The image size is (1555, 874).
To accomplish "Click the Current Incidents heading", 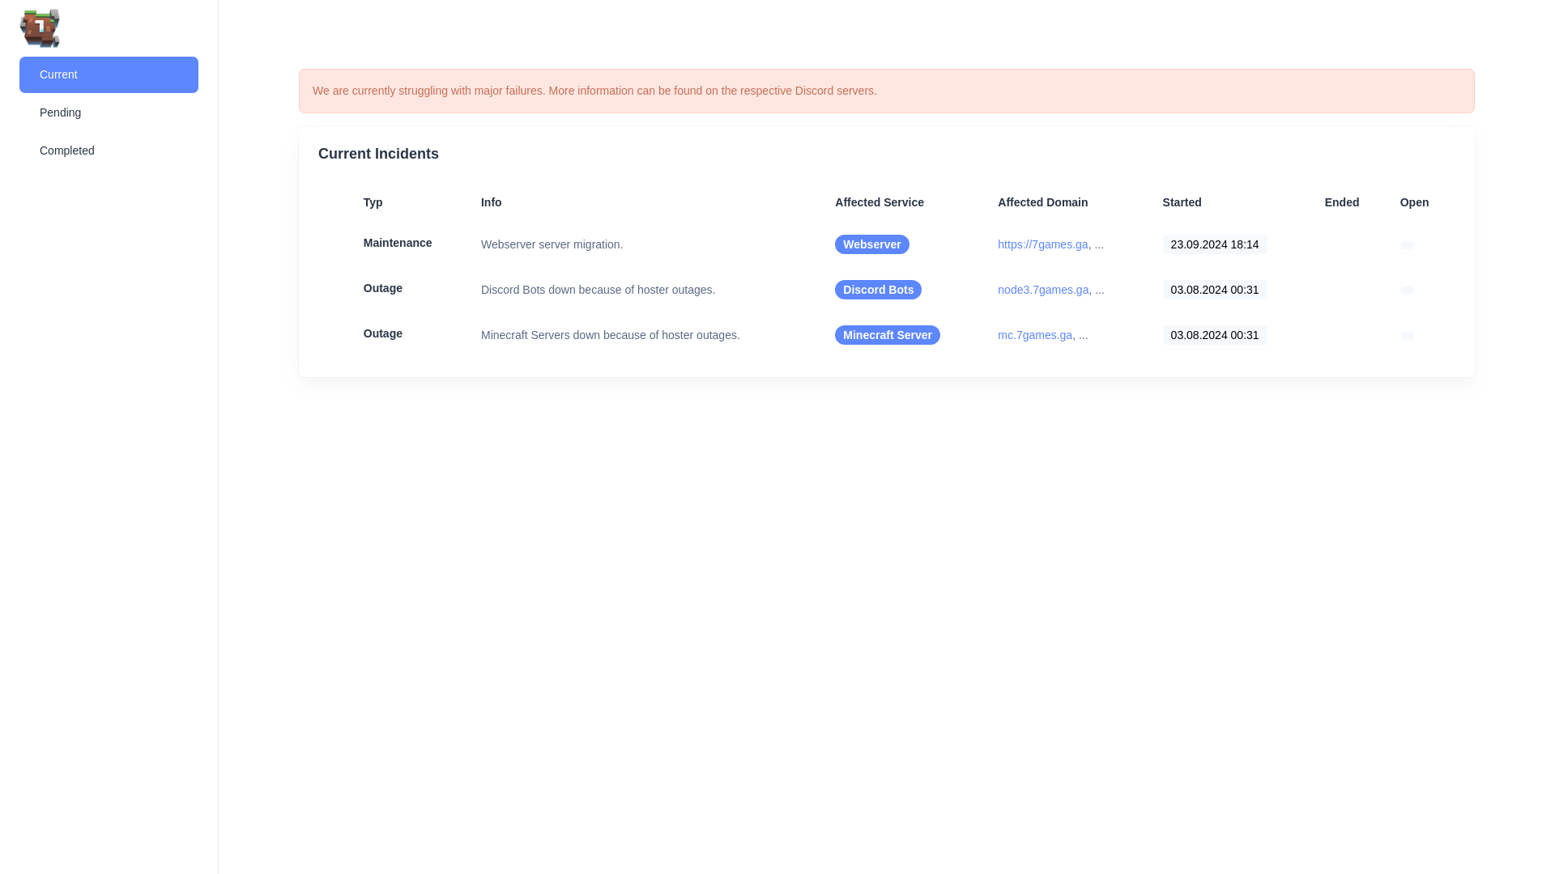I will pos(378,154).
